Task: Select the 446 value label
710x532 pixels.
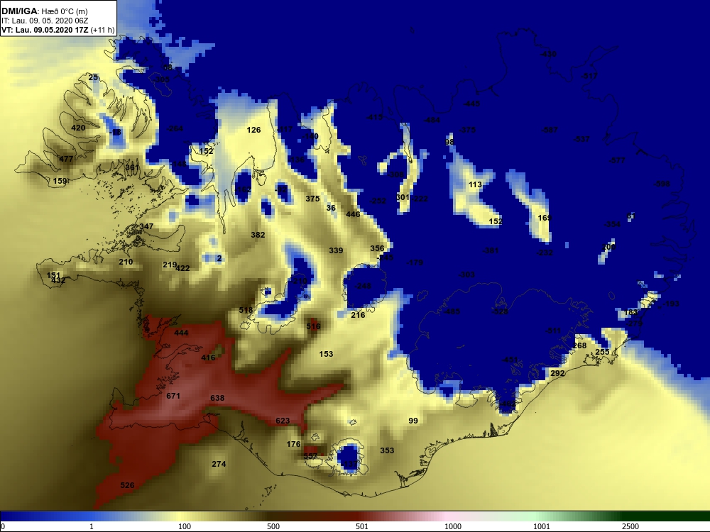Action: click(x=353, y=214)
